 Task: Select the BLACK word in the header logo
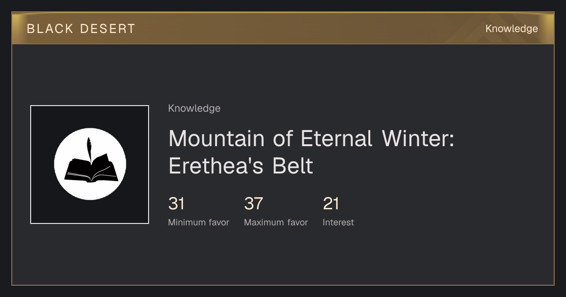tap(50, 29)
